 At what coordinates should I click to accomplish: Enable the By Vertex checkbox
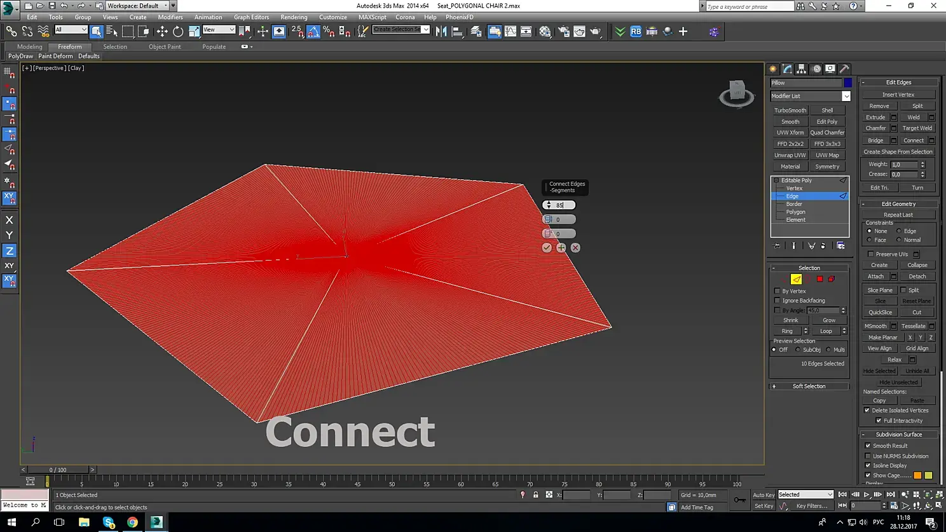(777, 291)
